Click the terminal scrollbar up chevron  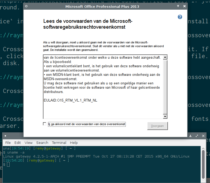coord(203,148)
